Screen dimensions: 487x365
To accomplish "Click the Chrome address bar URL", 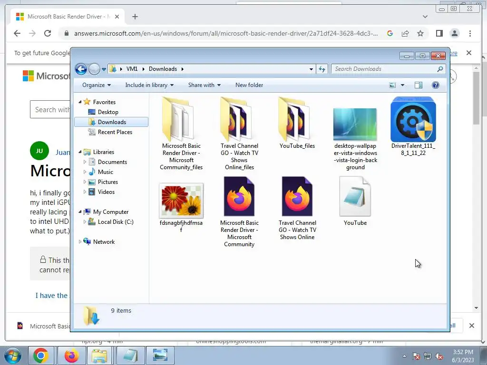I will point(226,33).
